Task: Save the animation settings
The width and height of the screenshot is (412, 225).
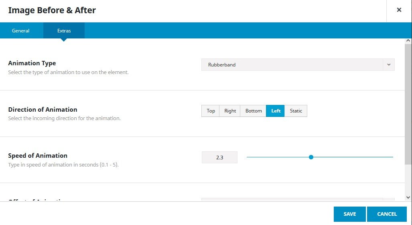Action: [x=349, y=214]
